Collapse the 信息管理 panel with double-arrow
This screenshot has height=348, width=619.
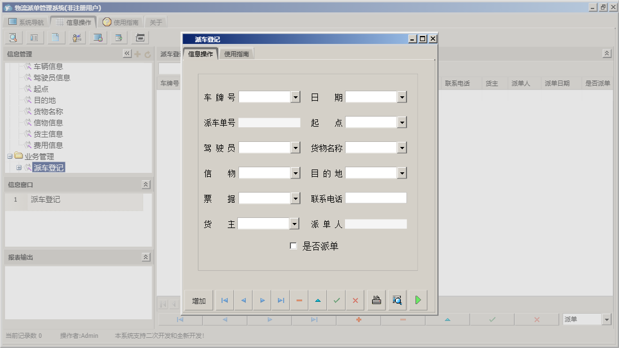127,54
